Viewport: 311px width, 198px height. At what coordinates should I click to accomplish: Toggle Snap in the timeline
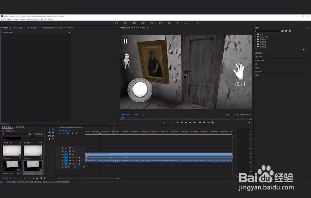64,133
